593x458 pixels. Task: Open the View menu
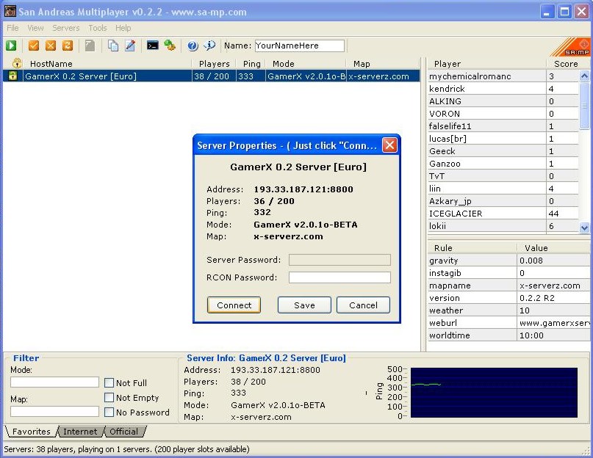(35, 28)
